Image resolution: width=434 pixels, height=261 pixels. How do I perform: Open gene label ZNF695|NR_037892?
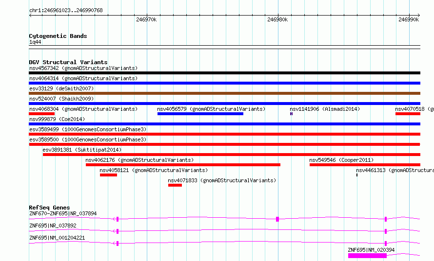[x=53, y=226]
